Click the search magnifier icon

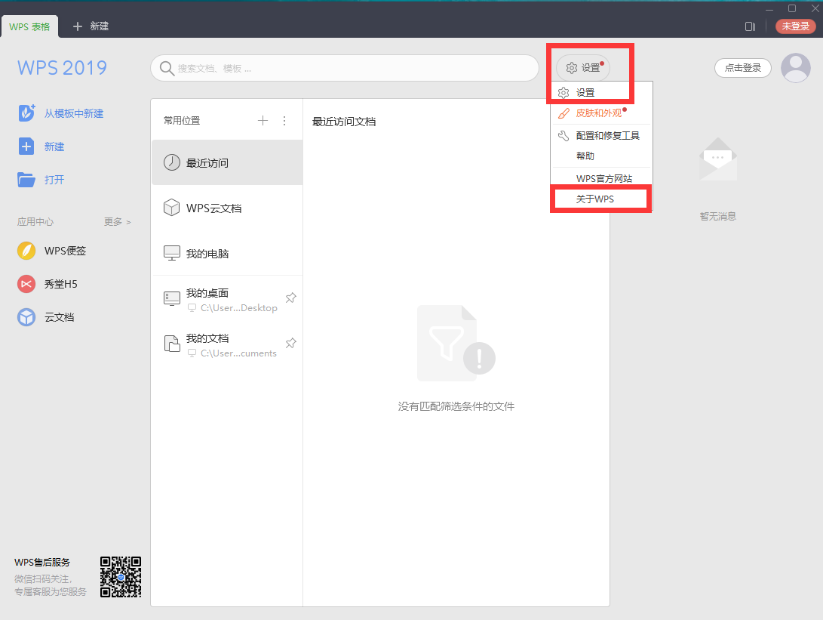pyautogui.click(x=167, y=68)
